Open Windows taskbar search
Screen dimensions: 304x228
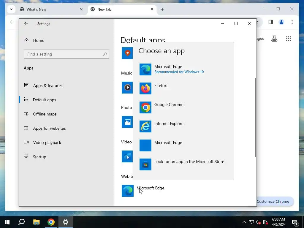coord(21,222)
